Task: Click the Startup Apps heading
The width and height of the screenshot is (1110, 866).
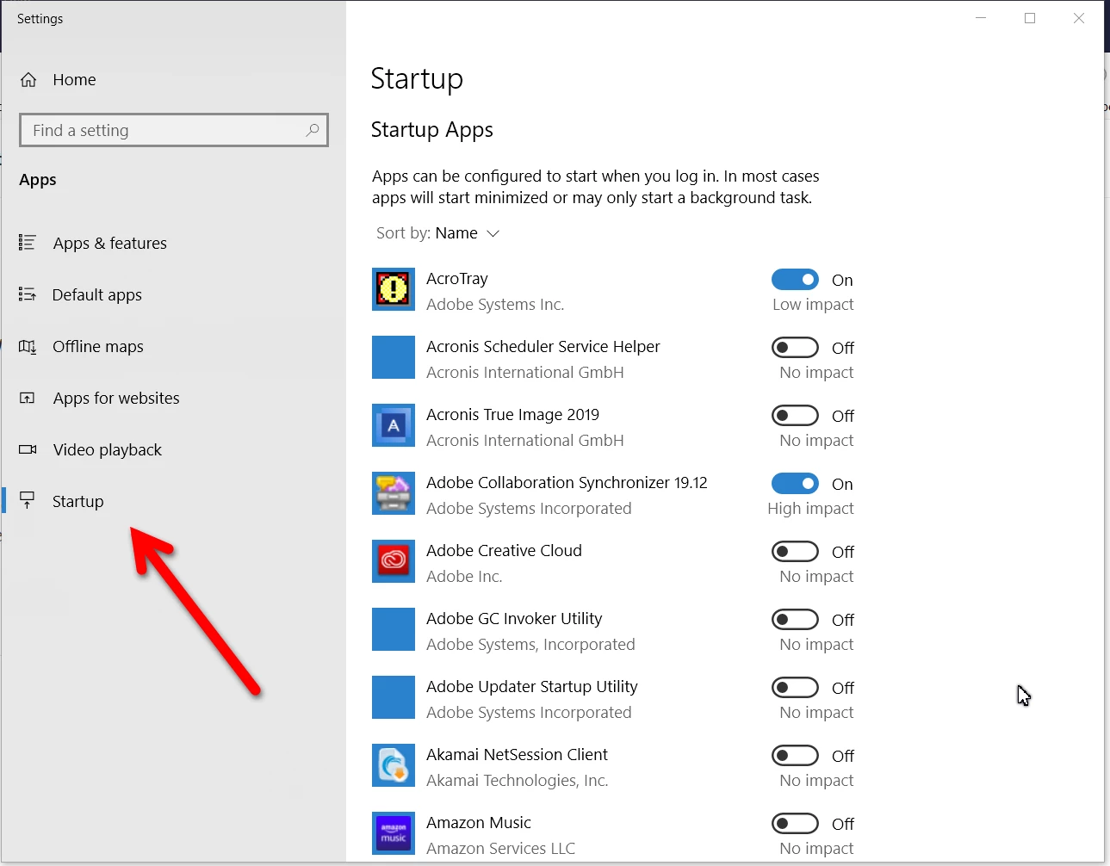Action: click(432, 130)
